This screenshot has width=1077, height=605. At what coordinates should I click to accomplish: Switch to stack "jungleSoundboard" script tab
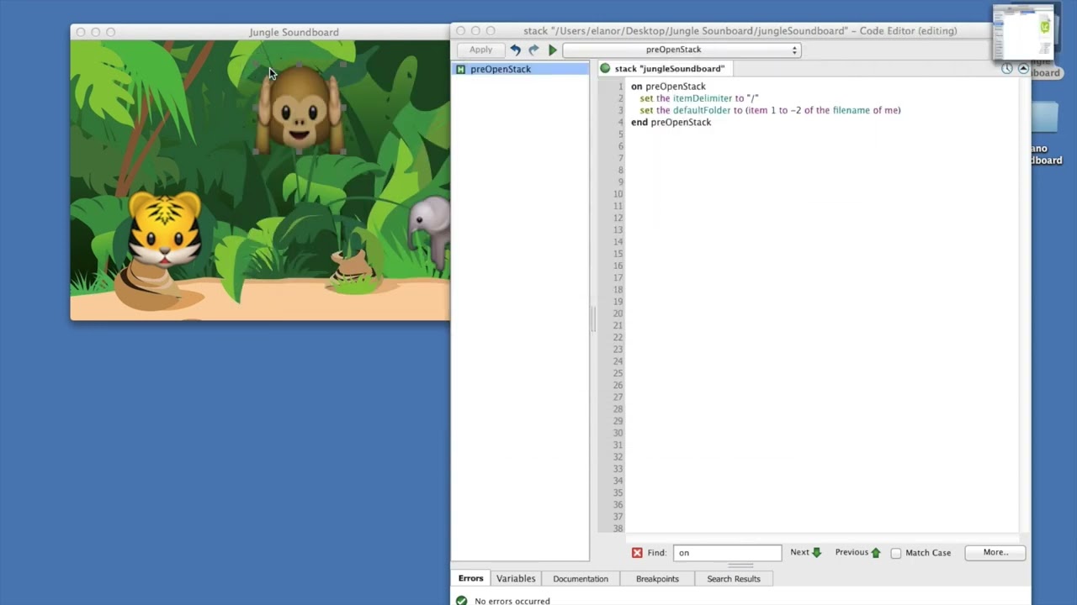pyautogui.click(x=669, y=69)
